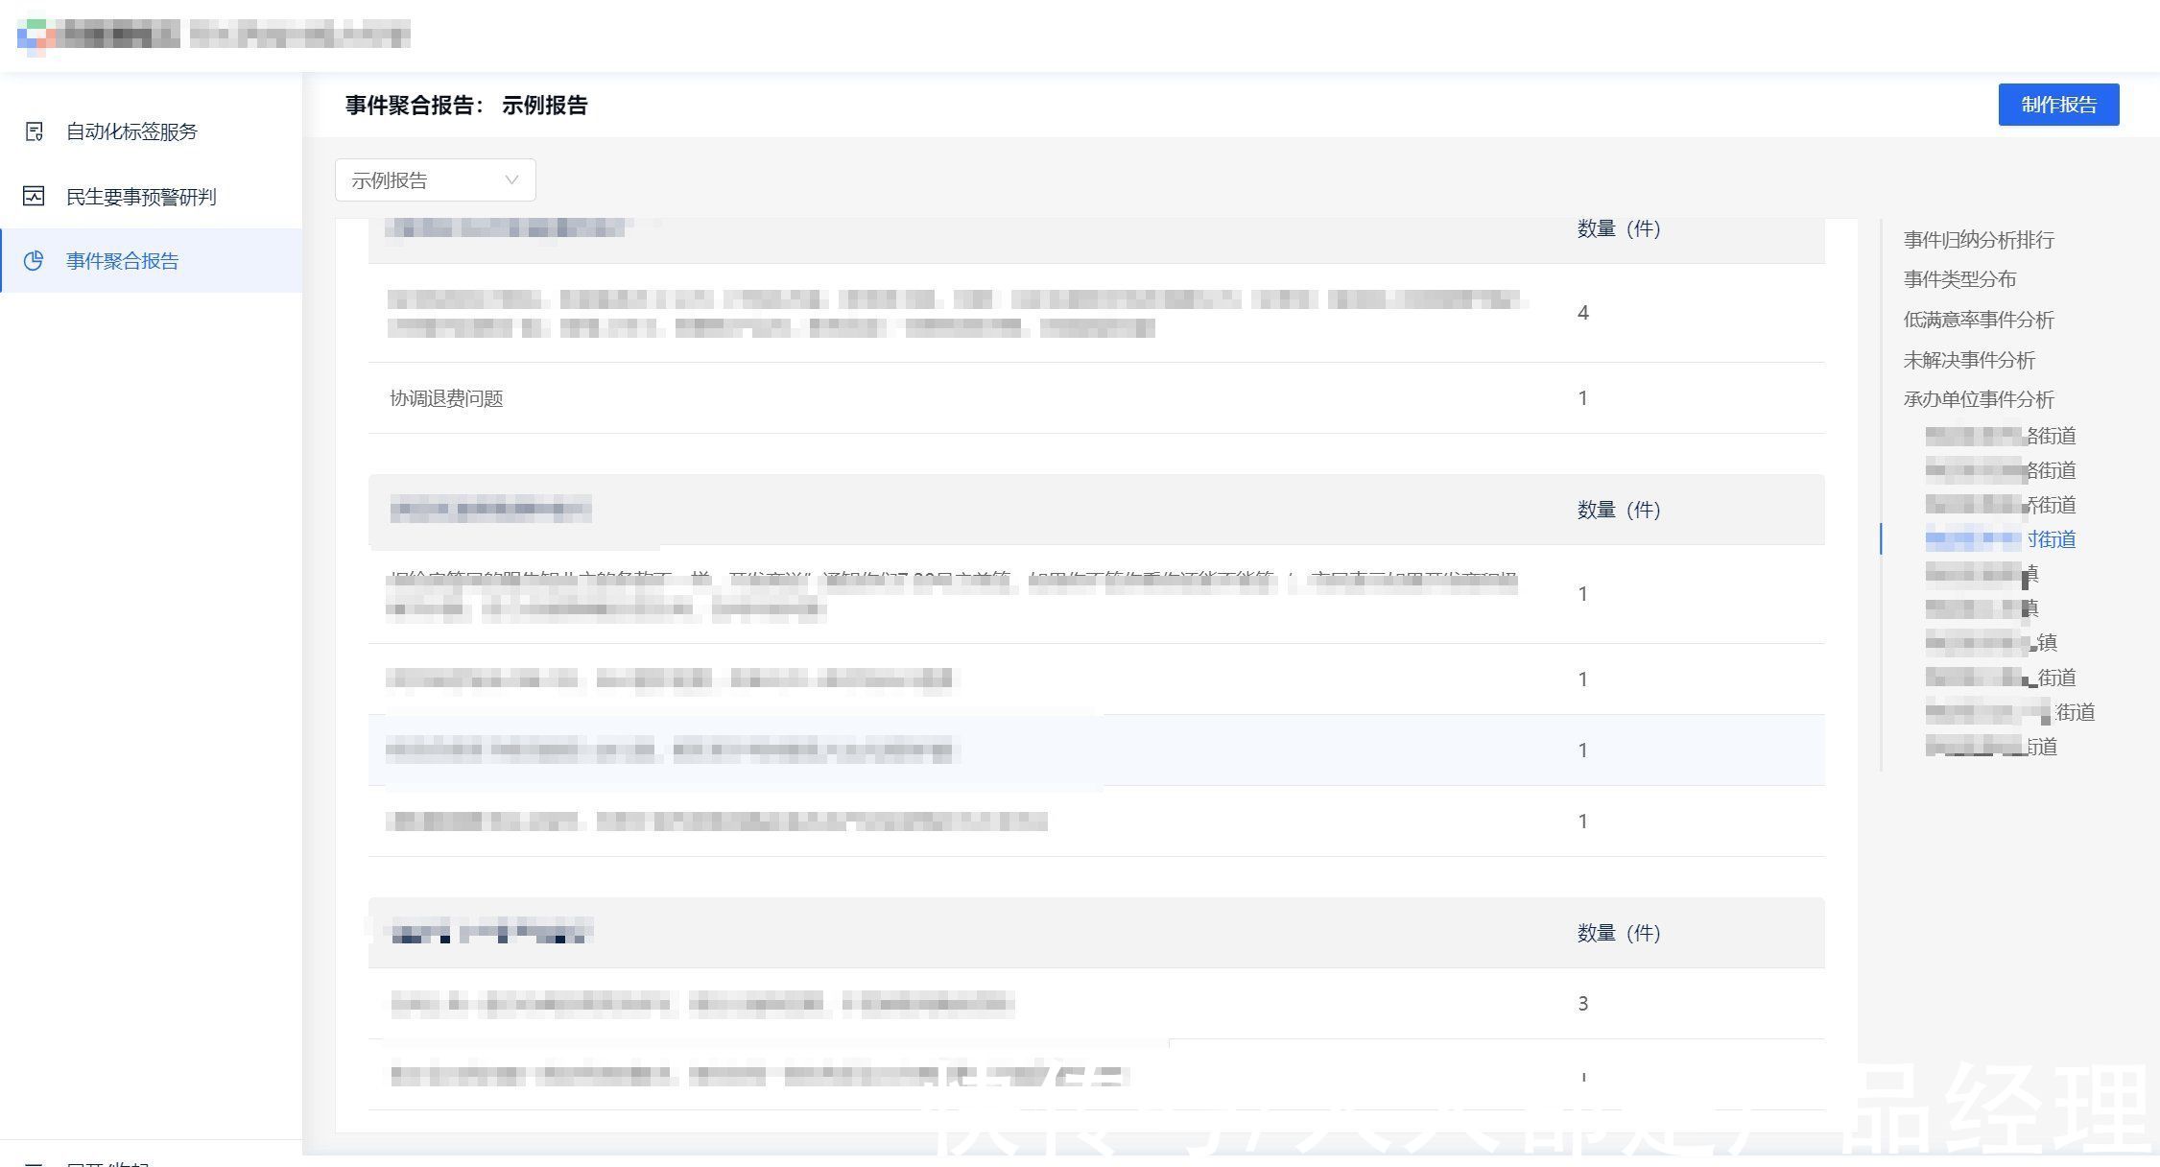The height and width of the screenshot is (1167, 2160).
Task: Click quantity 3 in last table
Action: (x=1582, y=1004)
